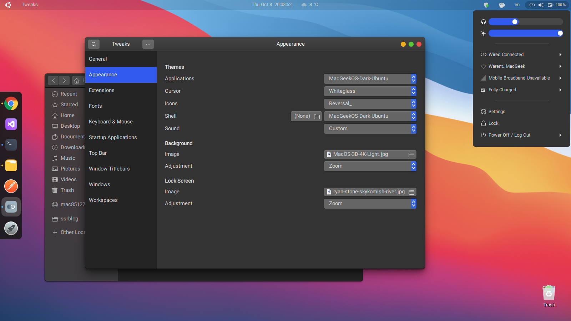The width and height of the screenshot is (571, 321).
Task: Open the Applications theme dropdown
Action: (370, 79)
